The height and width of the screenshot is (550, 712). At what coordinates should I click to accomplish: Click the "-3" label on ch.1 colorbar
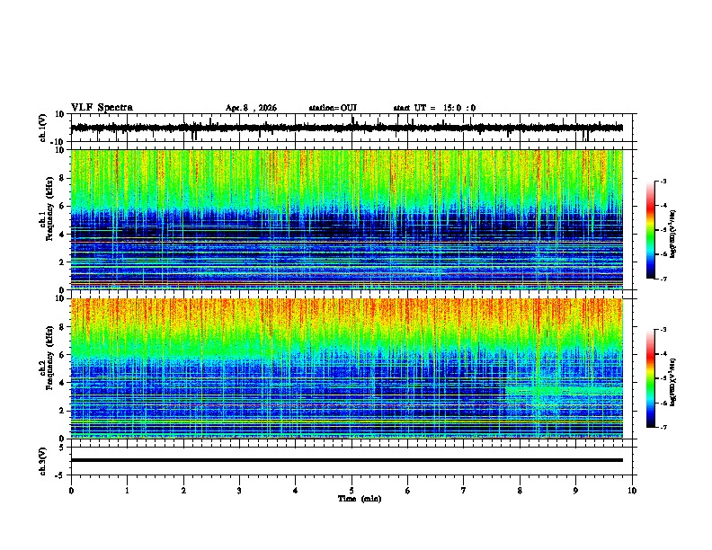663,182
